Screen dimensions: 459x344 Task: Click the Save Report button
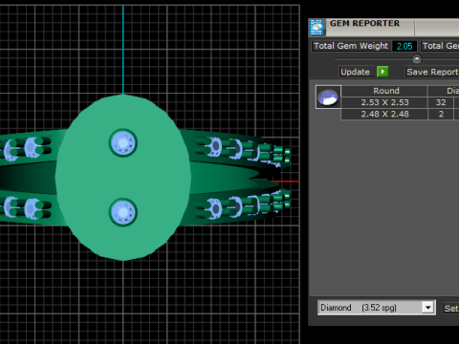tap(432, 72)
